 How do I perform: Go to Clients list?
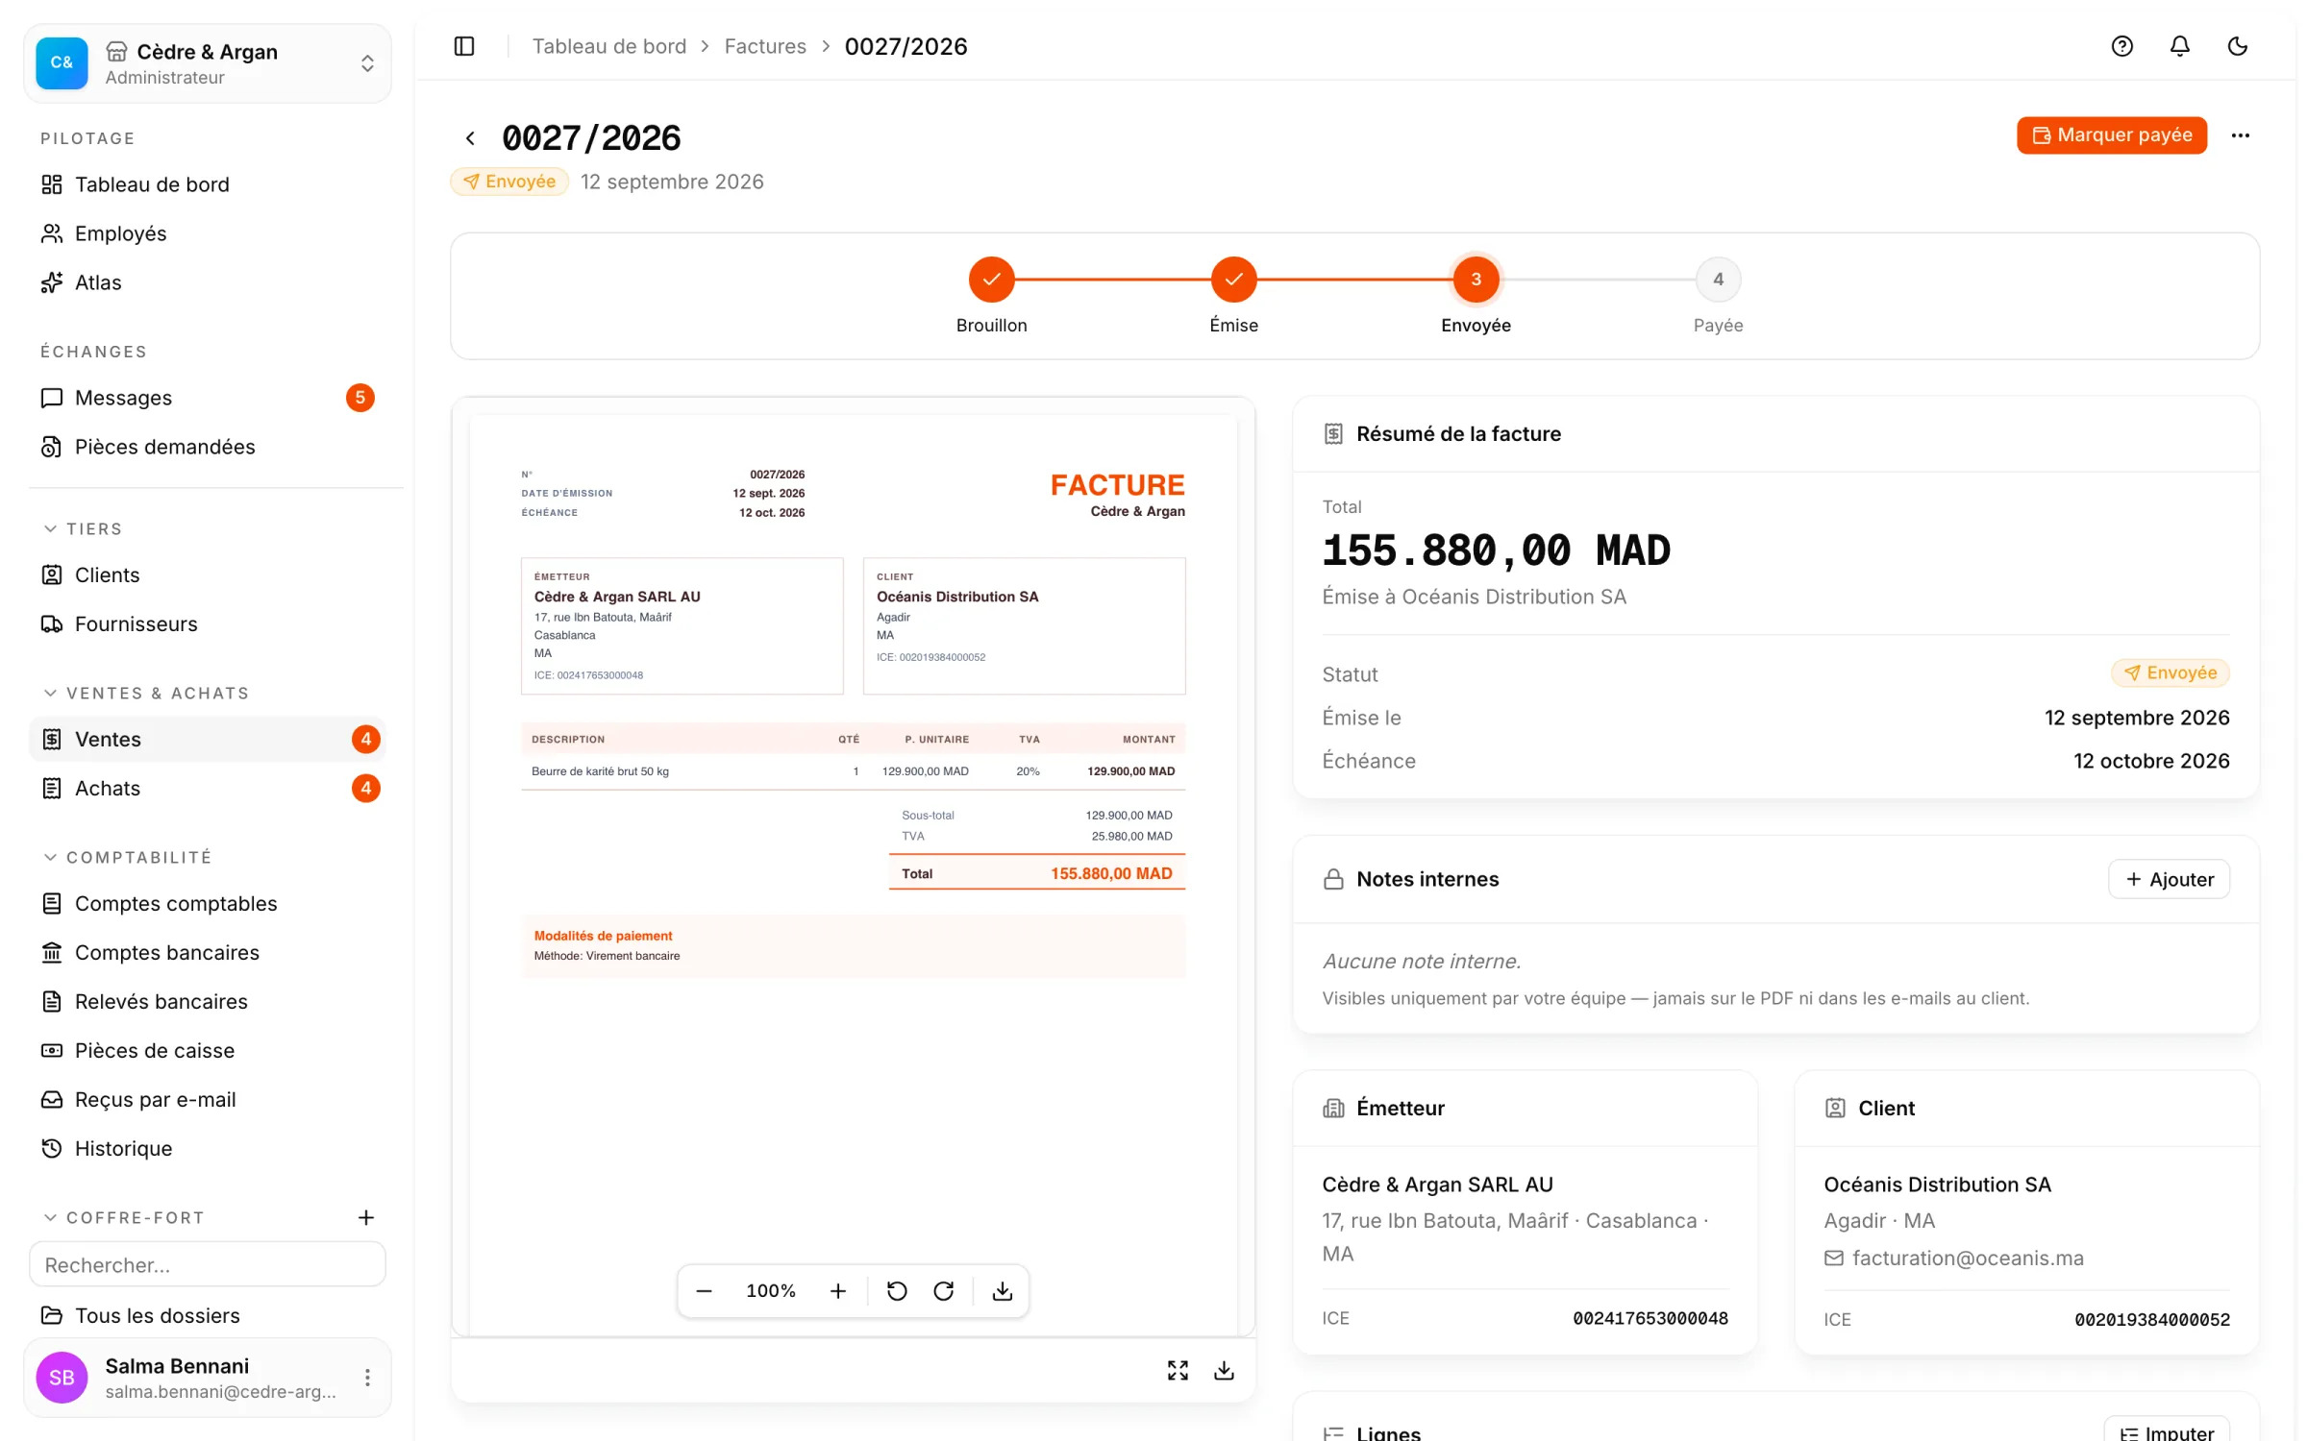[x=207, y=574]
